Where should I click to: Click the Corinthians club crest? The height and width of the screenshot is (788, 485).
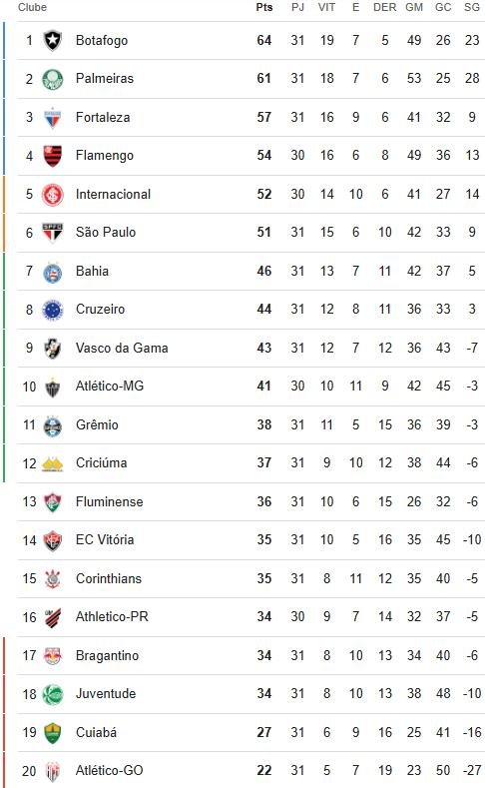(52, 579)
